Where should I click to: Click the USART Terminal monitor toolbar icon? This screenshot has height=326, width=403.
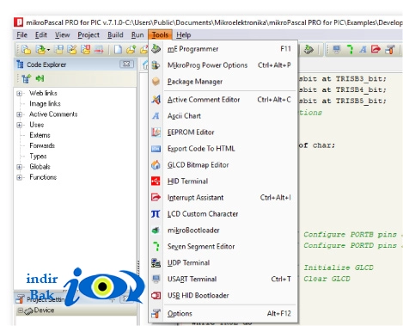[x=337, y=50]
